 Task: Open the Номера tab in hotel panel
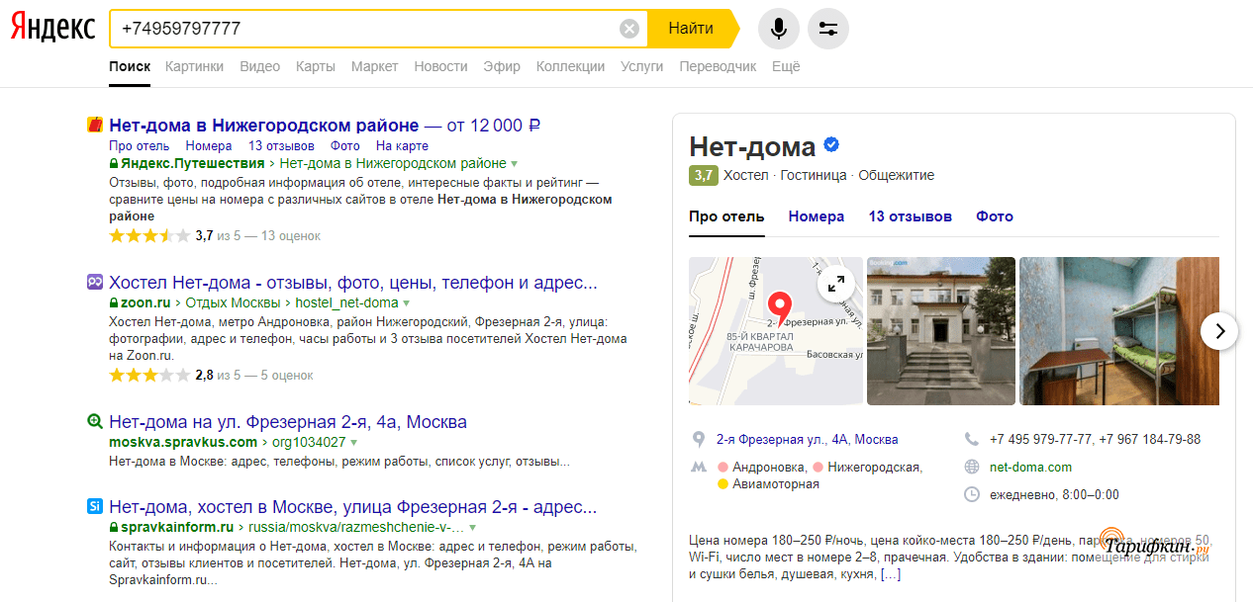click(x=817, y=216)
